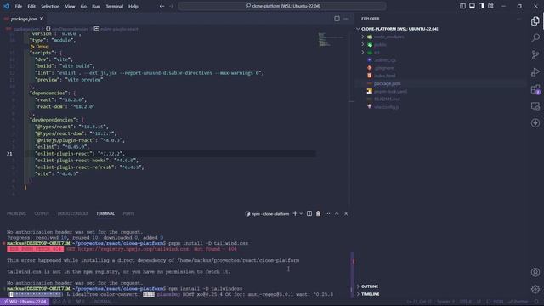Open editor More Actions ellipsis
The image size is (544, 306).
tap(346, 19)
